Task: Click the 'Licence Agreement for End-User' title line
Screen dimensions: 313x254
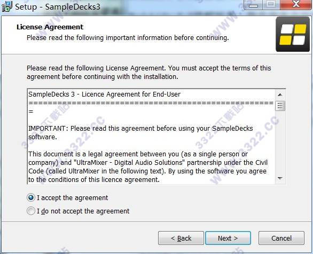Action: pos(104,94)
